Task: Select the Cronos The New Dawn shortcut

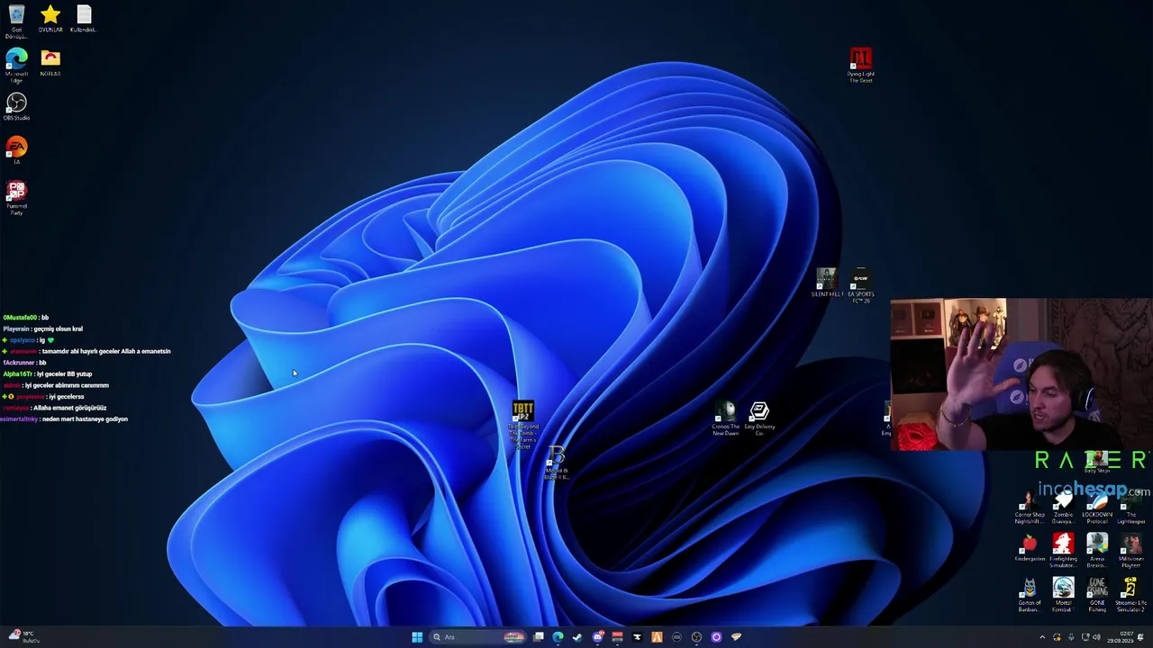Action: pyautogui.click(x=725, y=419)
